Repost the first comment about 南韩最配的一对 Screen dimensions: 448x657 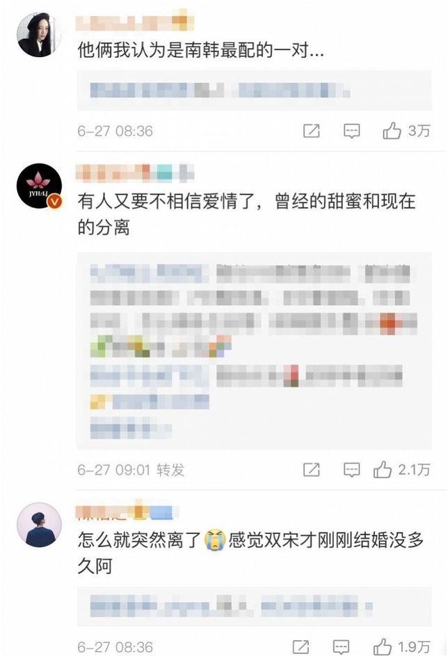[312, 131]
